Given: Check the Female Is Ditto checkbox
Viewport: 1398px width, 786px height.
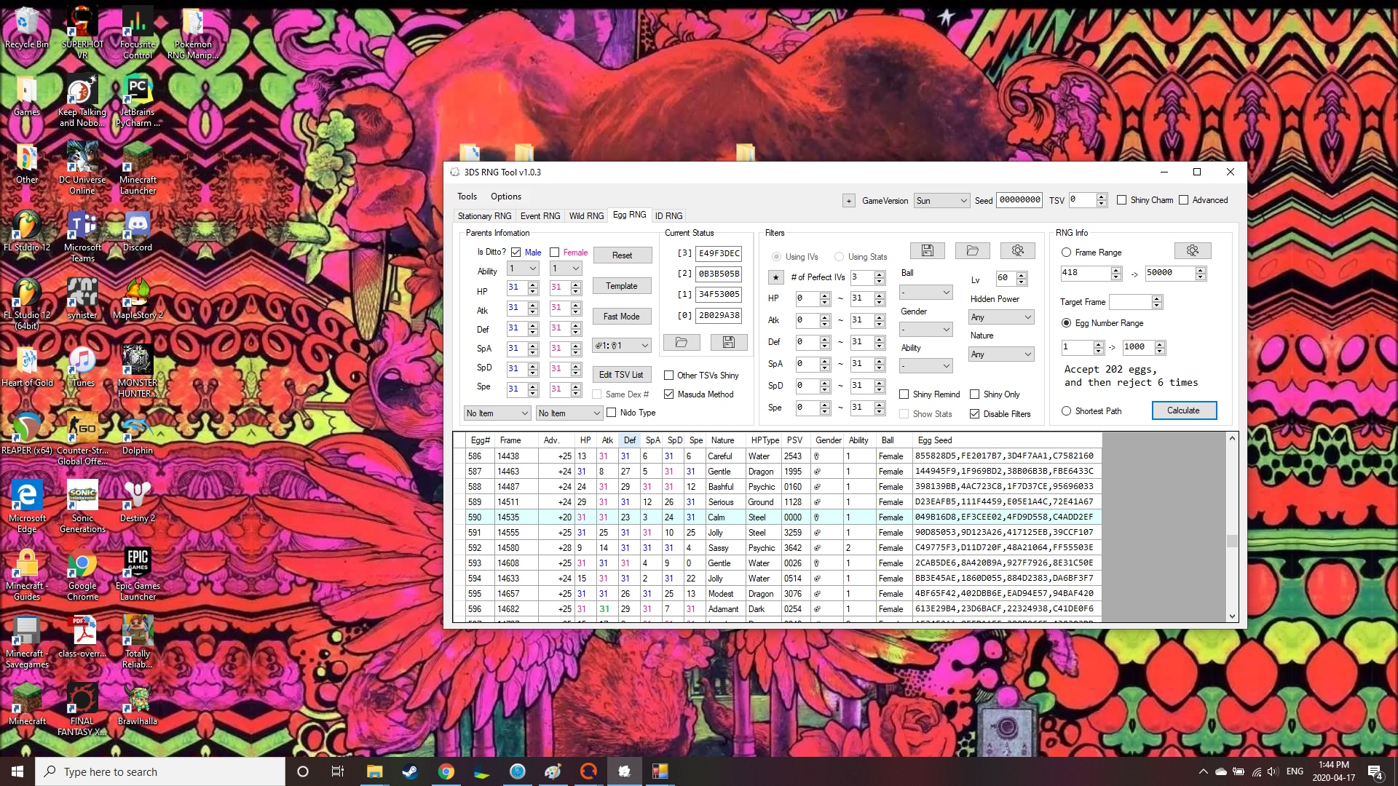Looking at the screenshot, I should pyautogui.click(x=555, y=253).
